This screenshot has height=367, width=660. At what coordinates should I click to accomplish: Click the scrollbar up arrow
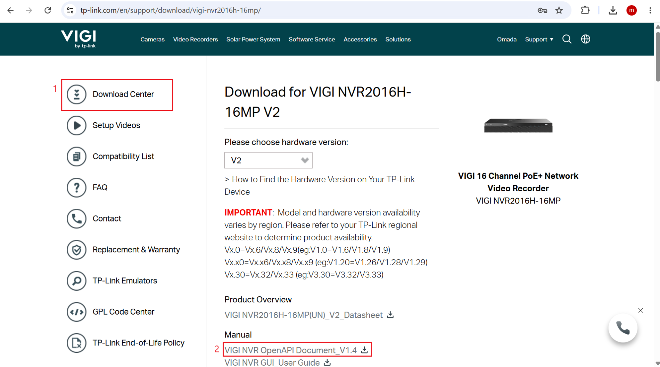click(657, 27)
